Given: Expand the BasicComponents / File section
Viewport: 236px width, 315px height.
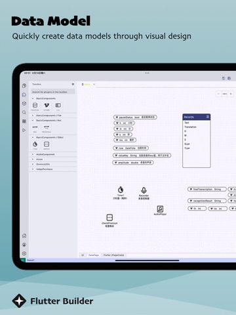Looking at the screenshot, I should [53, 115].
